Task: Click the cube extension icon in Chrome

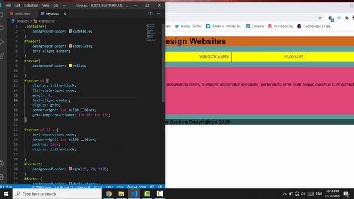Action: [331, 18]
